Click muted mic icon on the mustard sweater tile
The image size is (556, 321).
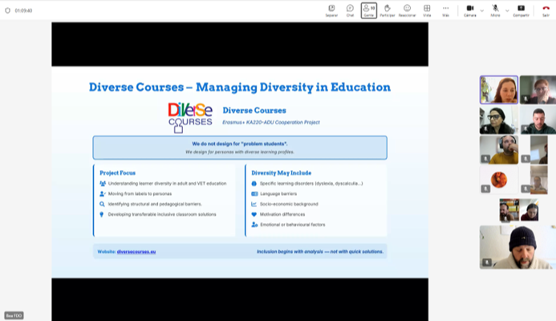pyautogui.click(x=485, y=159)
